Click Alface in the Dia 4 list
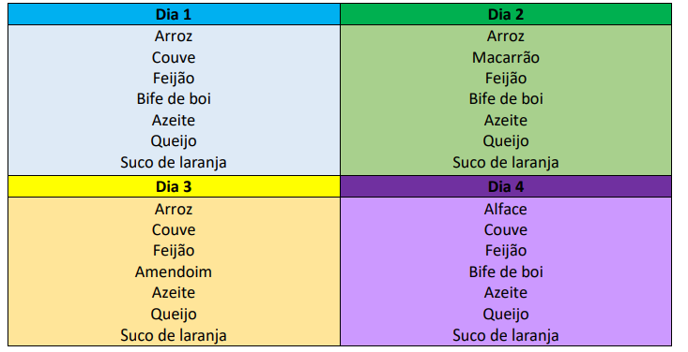This screenshot has height=352, width=688. 506,209
